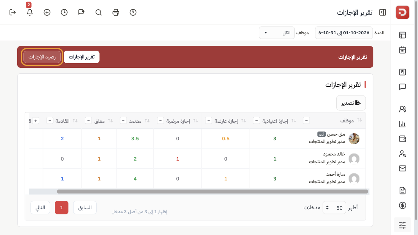The height and width of the screenshot is (235, 418).
Task: Select the white تقرير الإجازات tab button
Action: pos(82,57)
